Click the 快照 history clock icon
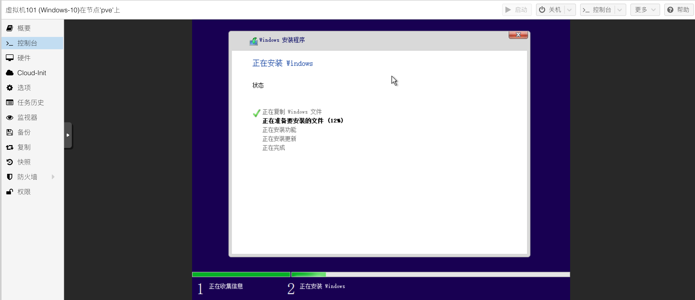 coord(10,162)
